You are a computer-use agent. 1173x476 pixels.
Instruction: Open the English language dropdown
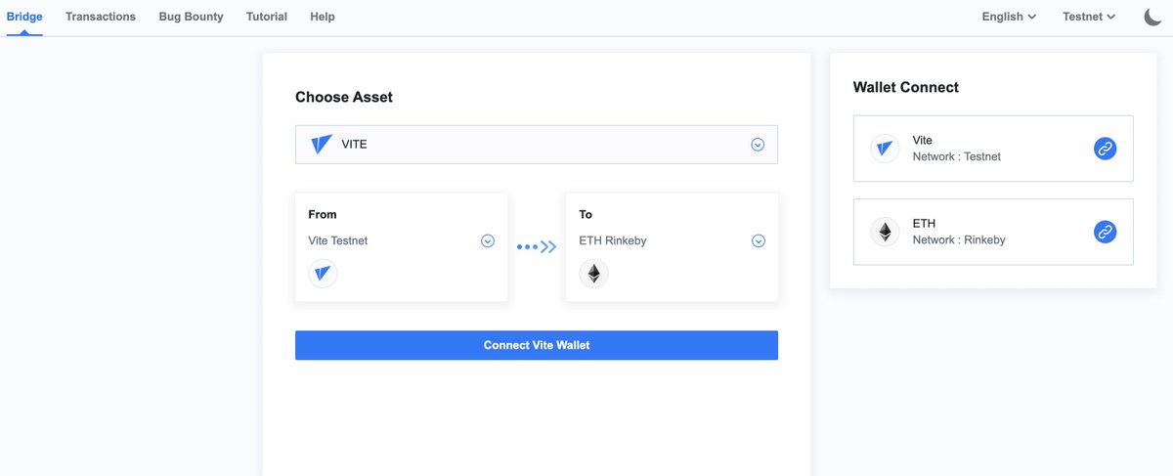click(x=1009, y=17)
